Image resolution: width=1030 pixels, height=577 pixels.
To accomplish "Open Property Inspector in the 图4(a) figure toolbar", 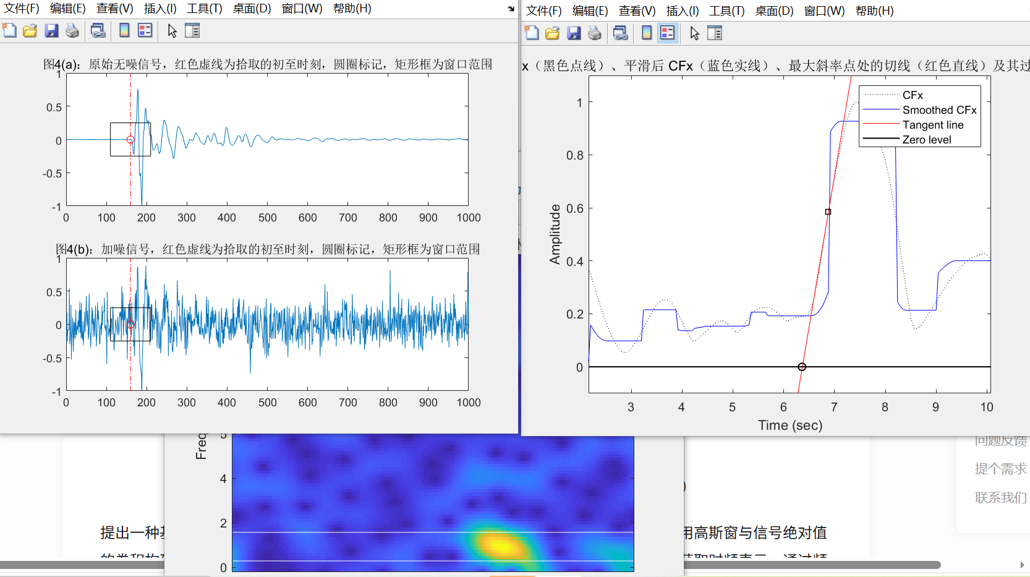I will tap(192, 30).
